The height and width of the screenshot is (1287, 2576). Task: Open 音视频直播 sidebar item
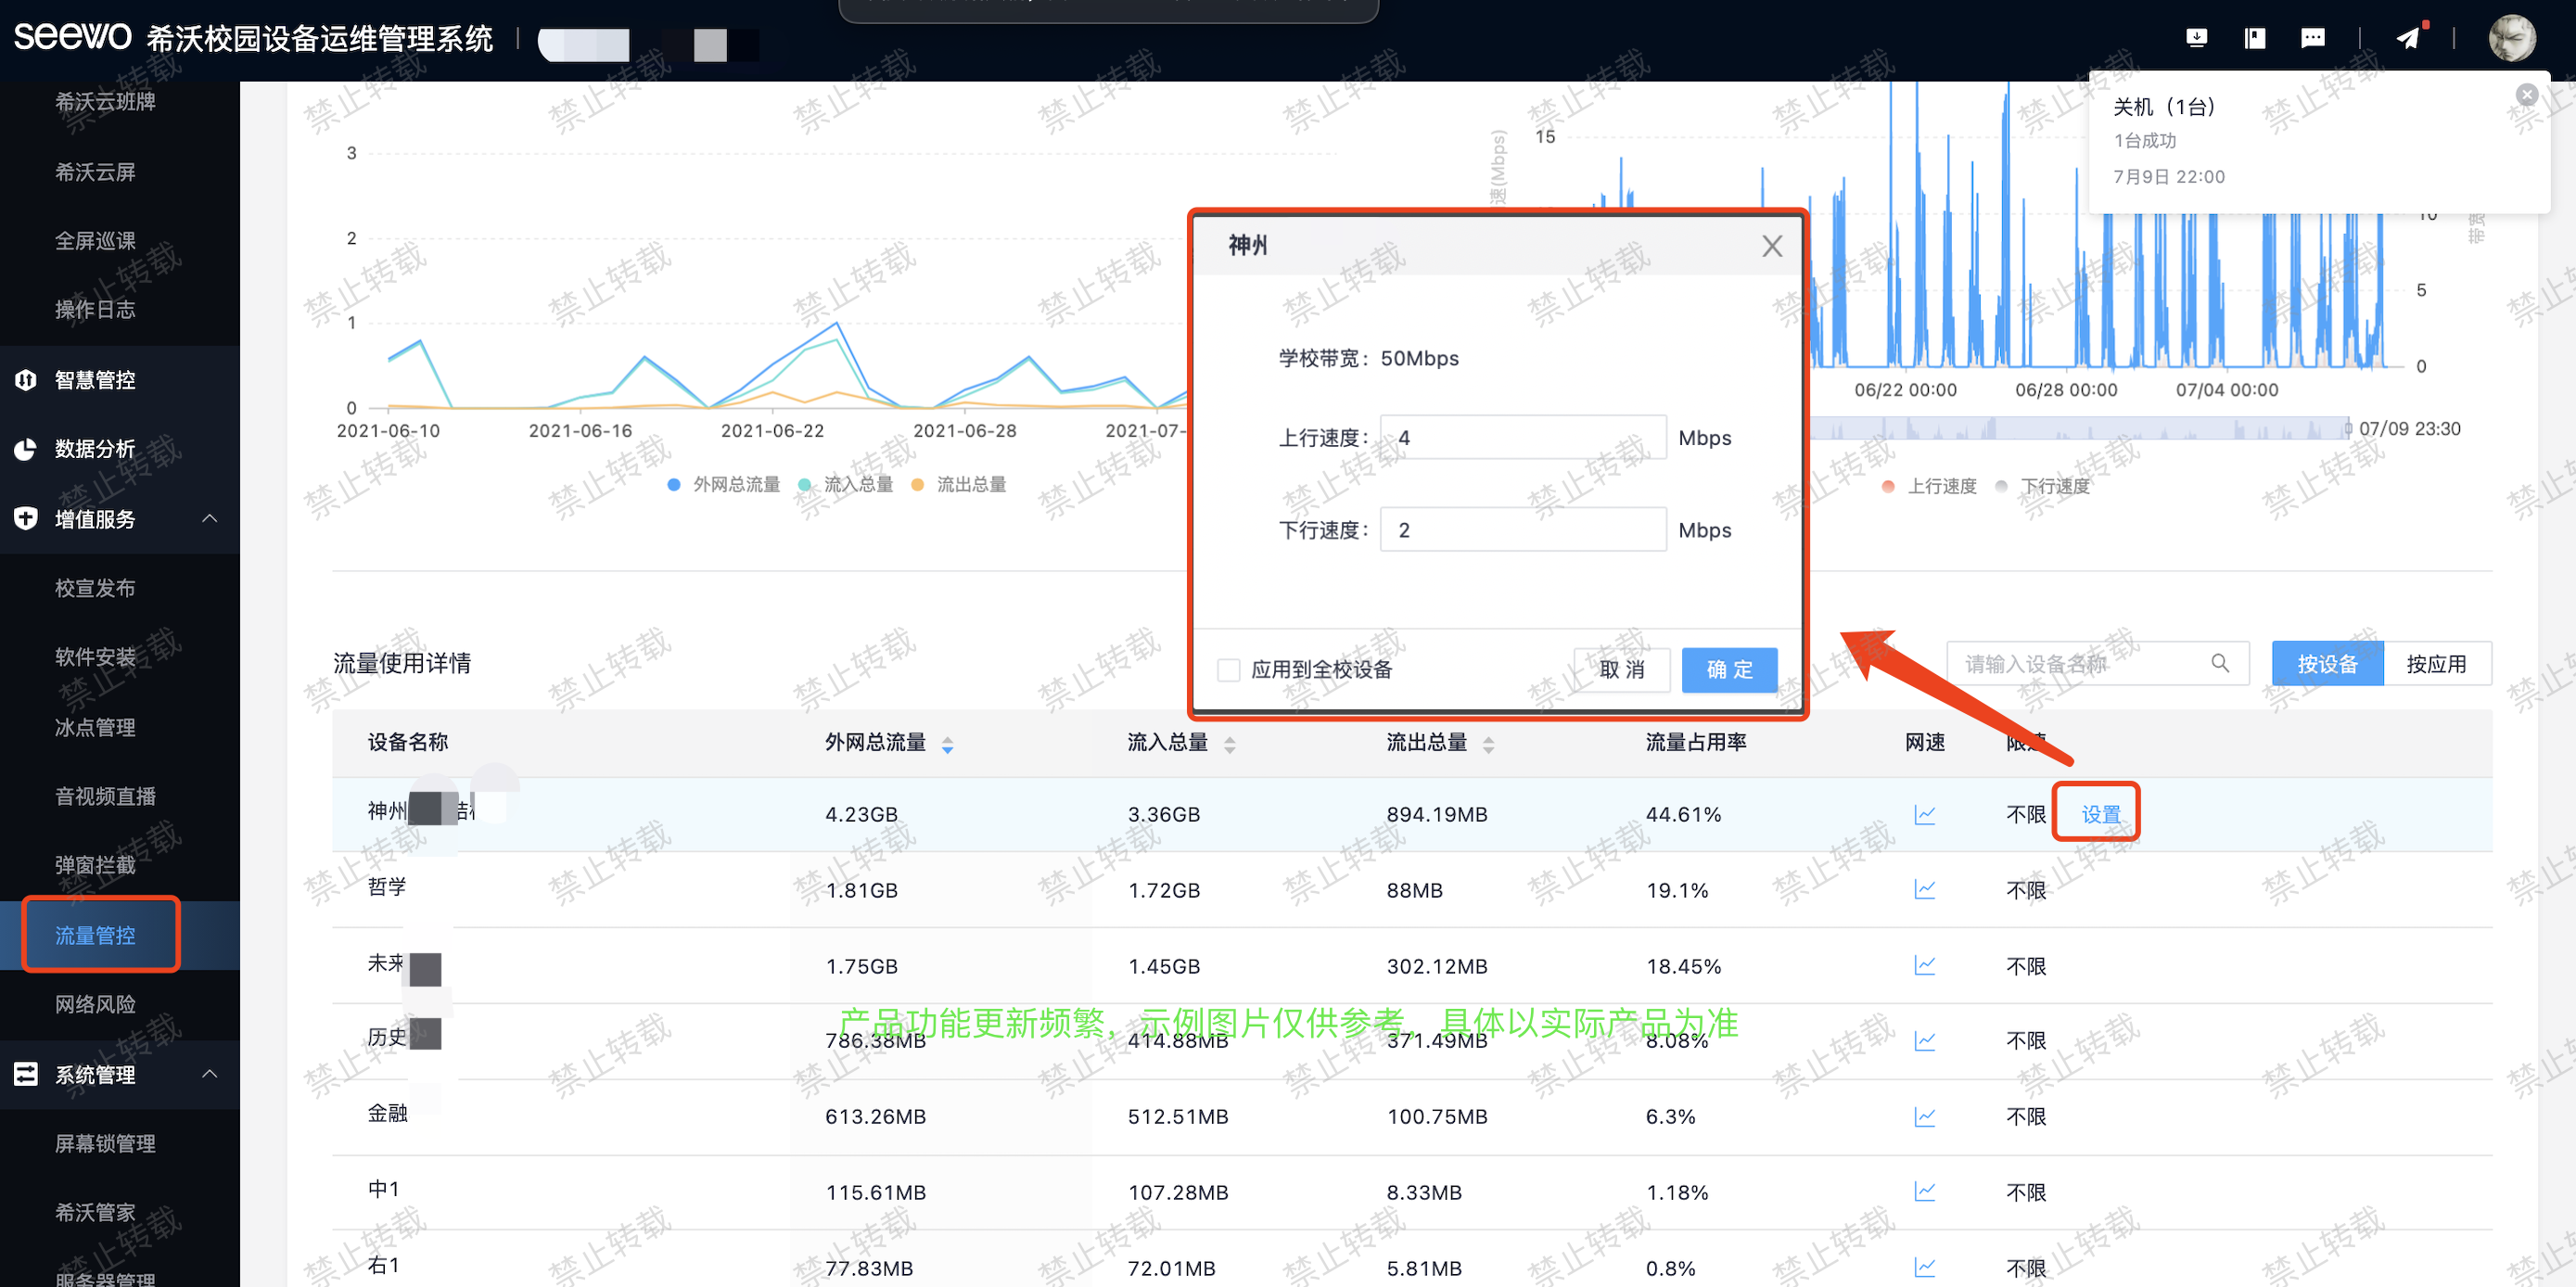(x=105, y=796)
